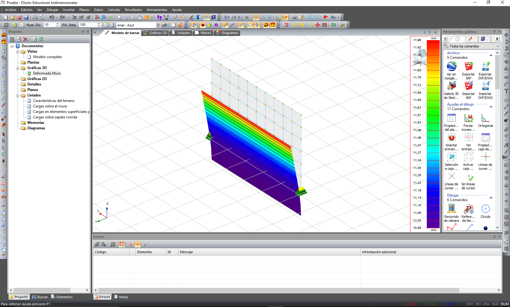This screenshot has height=307, width=510.
Task: Switch to the Diagramas tab
Action: (x=227, y=33)
